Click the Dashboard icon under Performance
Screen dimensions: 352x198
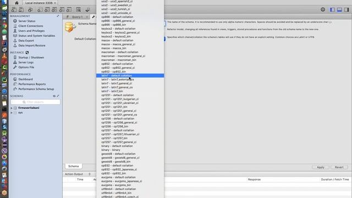coord(15,79)
